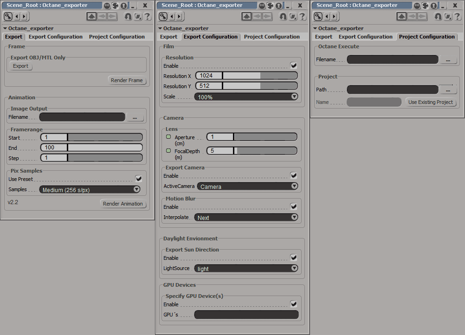Screen dimensions: 465x335
Task: Click the Project Path text field
Action: point(393,90)
